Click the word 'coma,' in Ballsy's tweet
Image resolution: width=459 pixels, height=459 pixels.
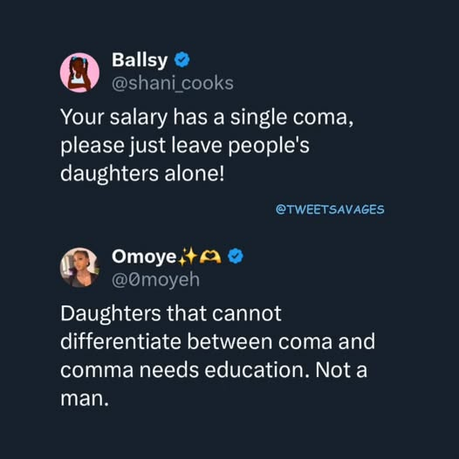323,118
